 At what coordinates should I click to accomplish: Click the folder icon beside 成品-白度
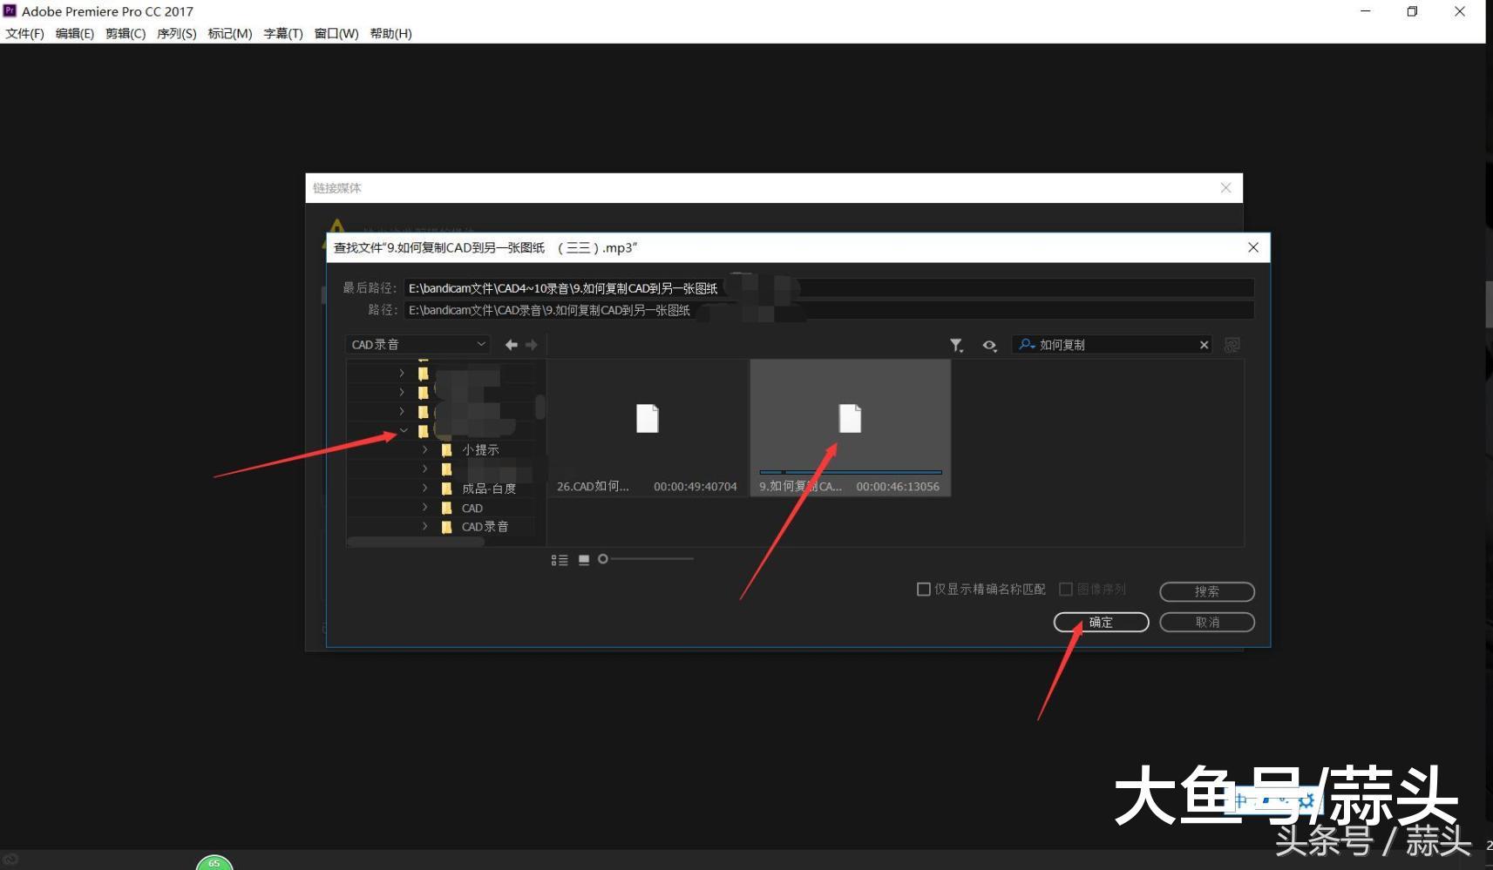(x=446, y=489)
